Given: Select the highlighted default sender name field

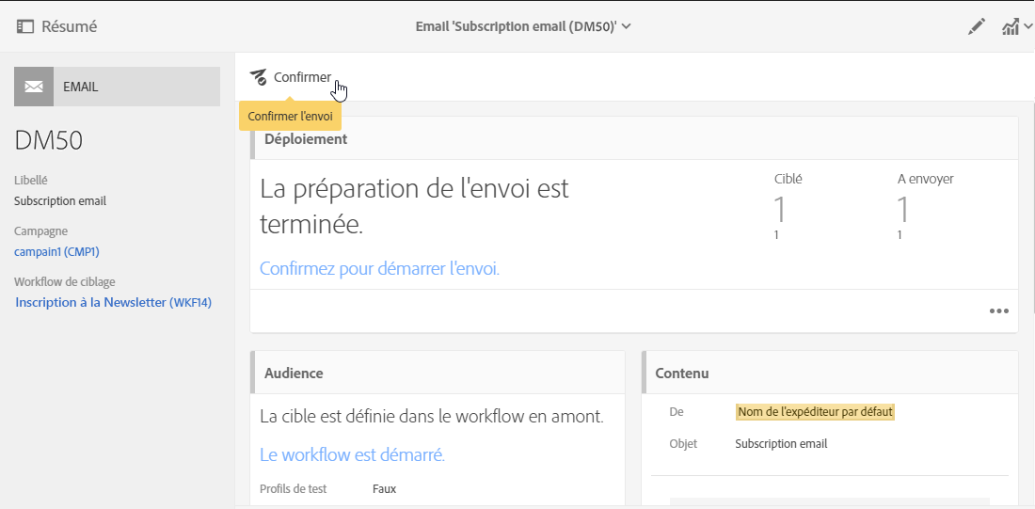Looking at the screenshot, I should pyautogui.click(x=814, y=412).
